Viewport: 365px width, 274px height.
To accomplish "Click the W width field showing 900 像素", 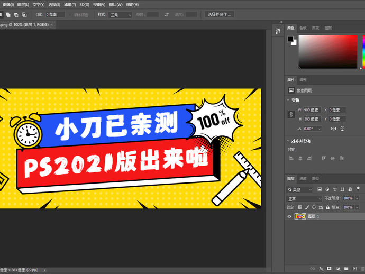I will pyautogui.click(x=312, y=110).
